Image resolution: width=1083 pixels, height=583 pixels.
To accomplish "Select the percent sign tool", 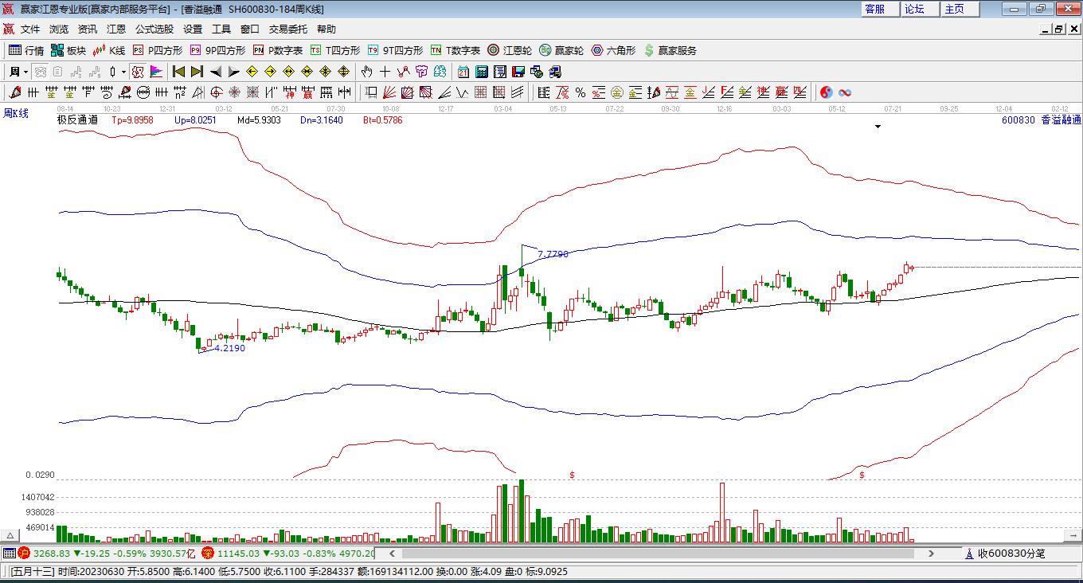I will (x=581, y=92).
